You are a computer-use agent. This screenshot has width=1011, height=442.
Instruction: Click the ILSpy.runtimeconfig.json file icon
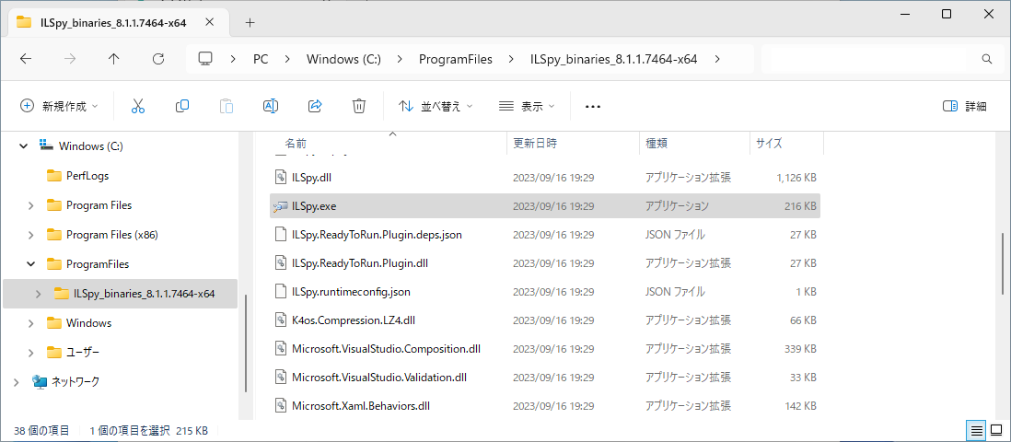coord(281,292)
